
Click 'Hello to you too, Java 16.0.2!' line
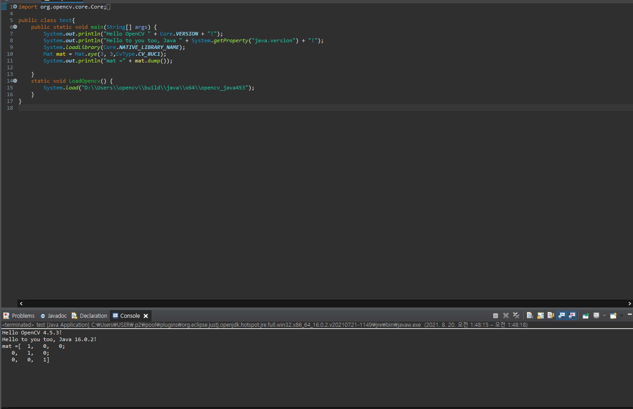point(49,339)
